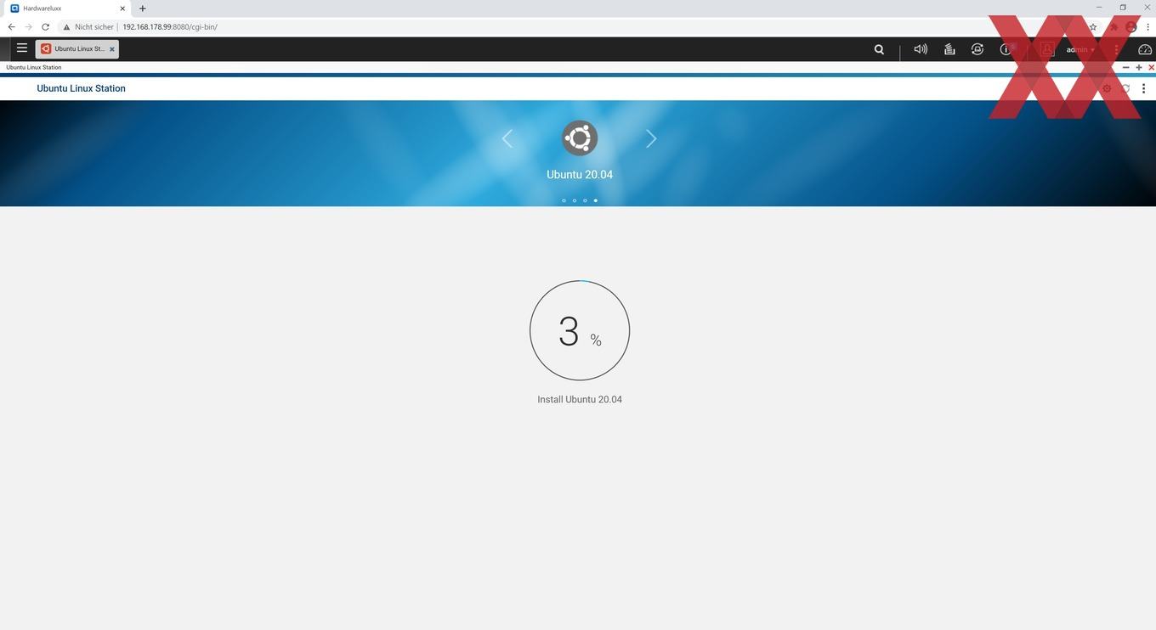Open the QTS search magnifier

879,49
